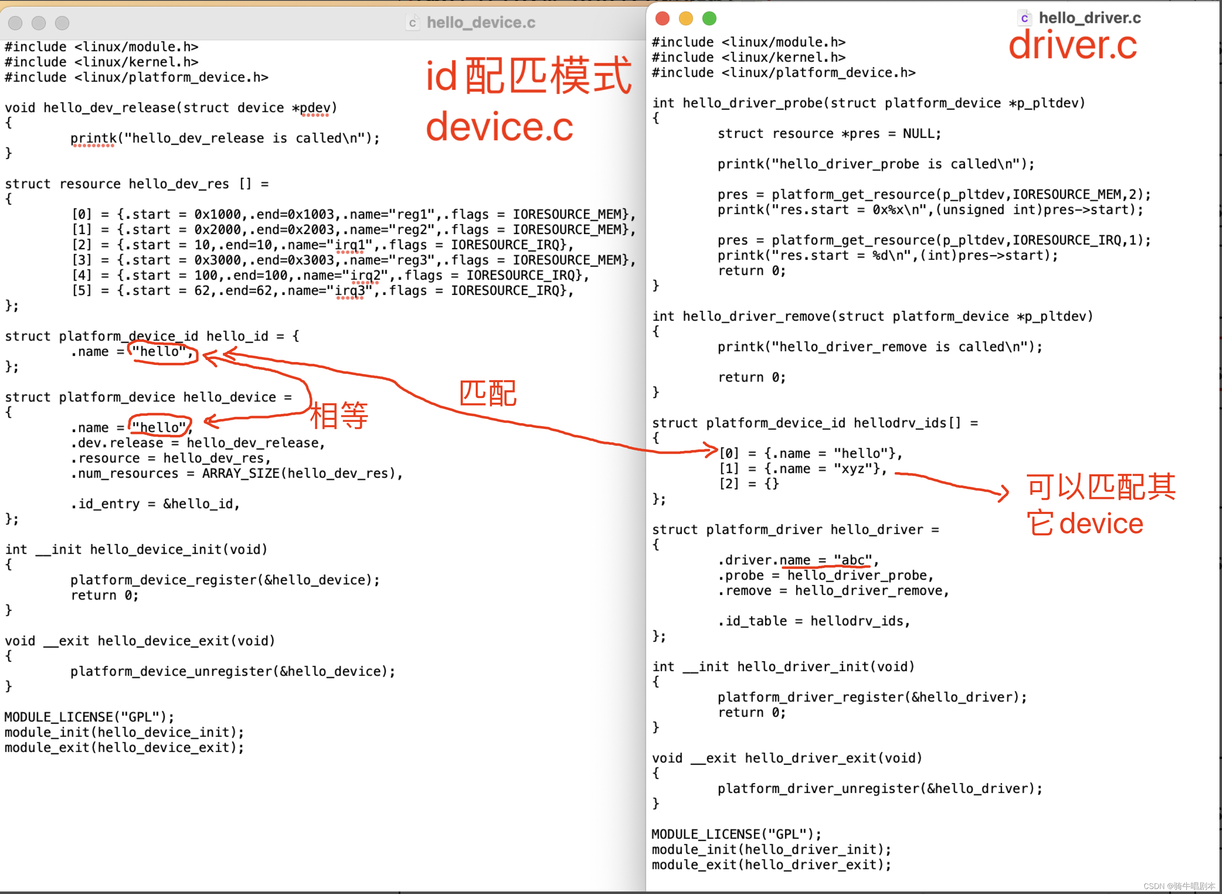Click '.id_entry = &hello_id,' line
The height and width of the screenshot is (894, 1222).
click(x=155, y=504)
